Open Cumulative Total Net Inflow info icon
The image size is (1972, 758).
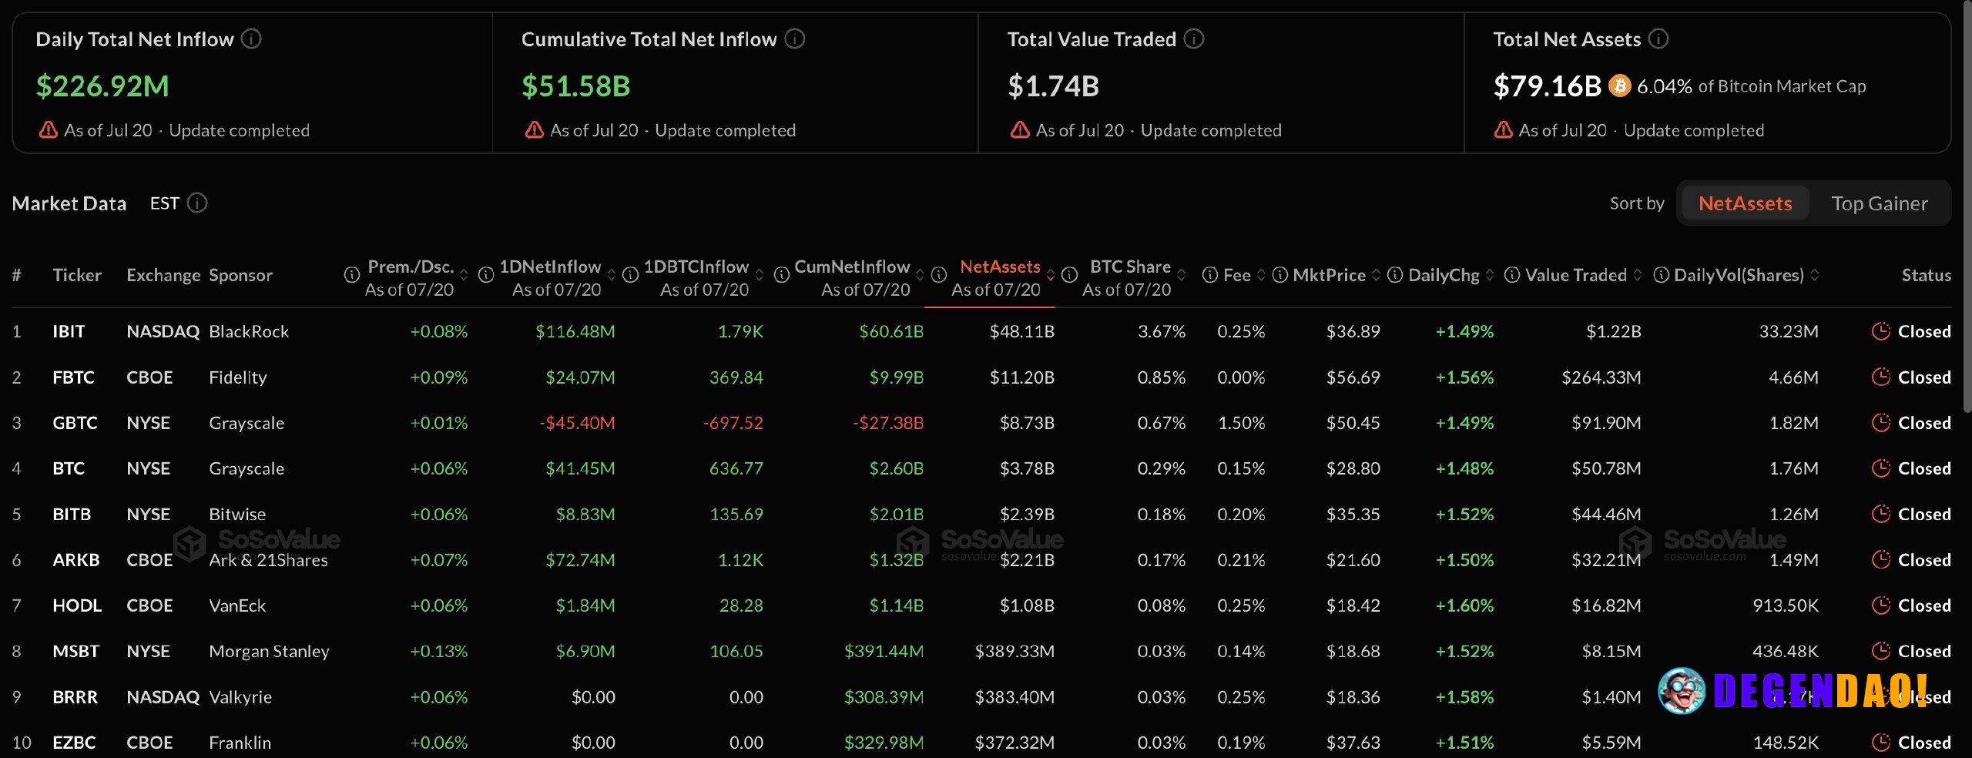pyautogui.click(x=795, y=39)
